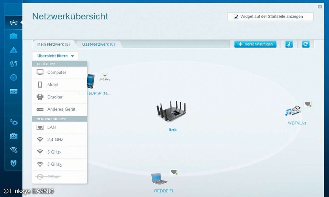
Task: Click the 'REDDEIFI' device name
Action: (163, 191)
